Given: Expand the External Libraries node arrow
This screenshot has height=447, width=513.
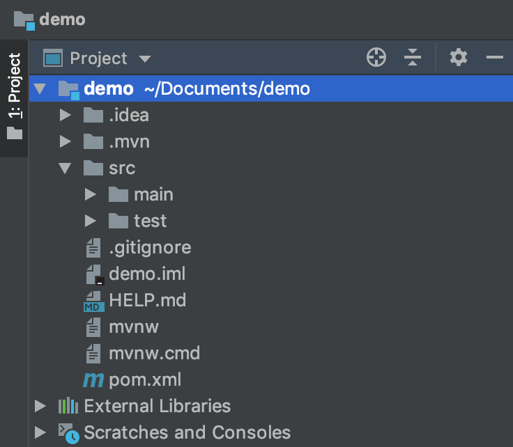Looking at the screenshot, I should point(40,406).
